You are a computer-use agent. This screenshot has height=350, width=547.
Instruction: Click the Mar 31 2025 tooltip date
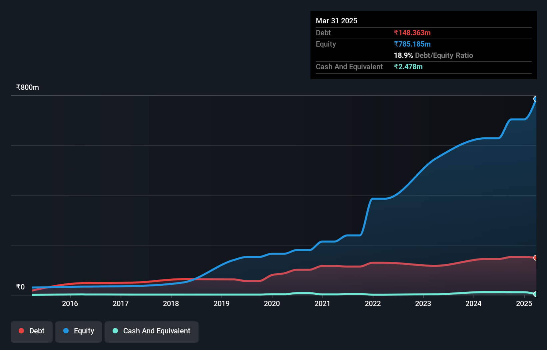pos(336,21)
